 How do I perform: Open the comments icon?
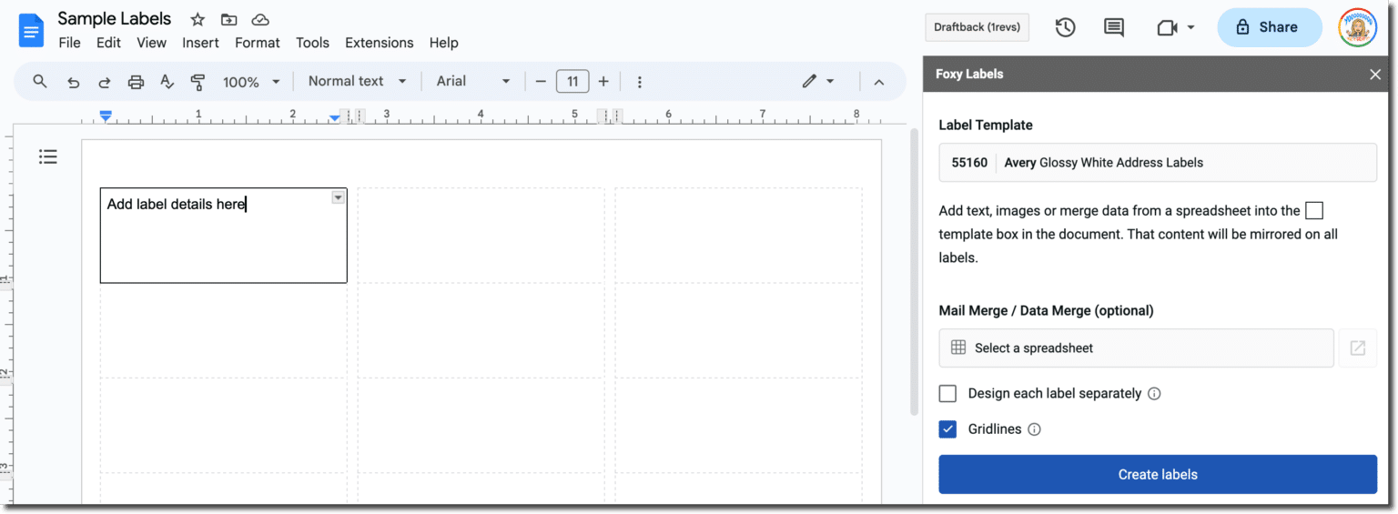pos(1114,27)
